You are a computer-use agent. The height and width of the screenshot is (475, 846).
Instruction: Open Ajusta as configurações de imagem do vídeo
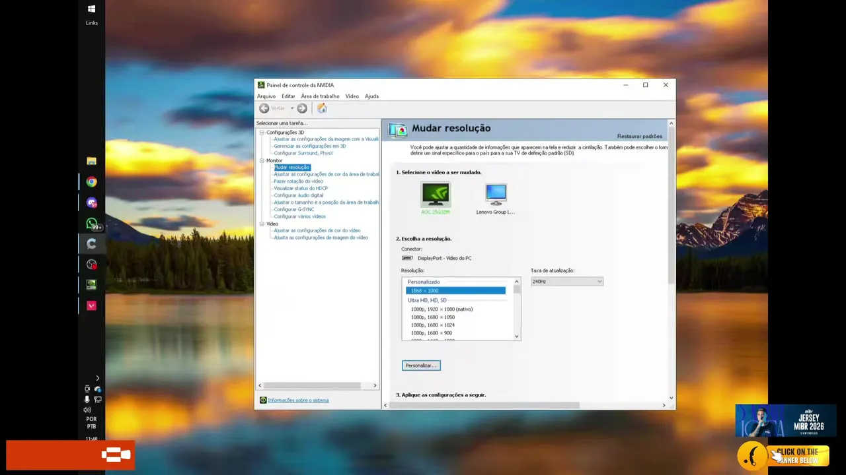[x=321, y=237]
